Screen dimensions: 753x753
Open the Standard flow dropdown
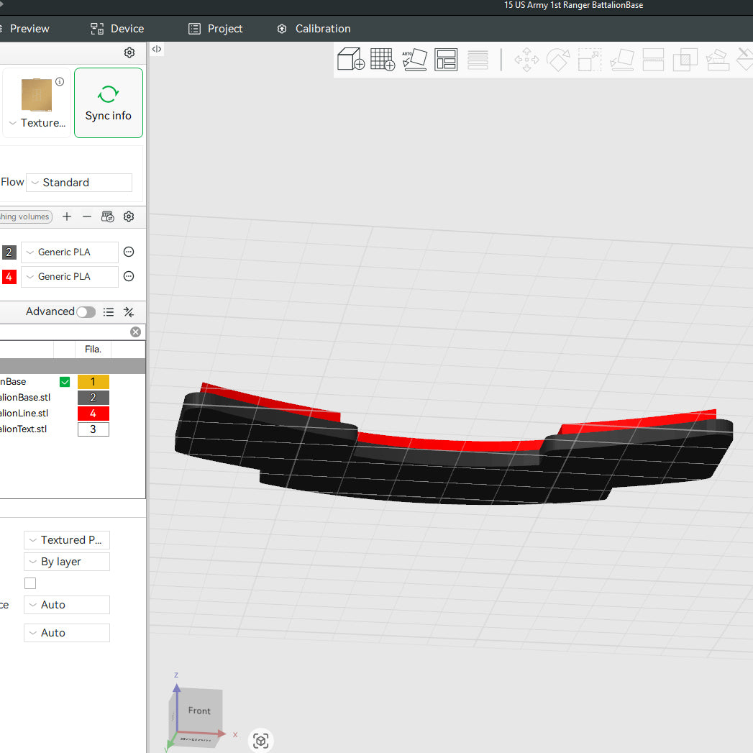click(x=78, y=182)
